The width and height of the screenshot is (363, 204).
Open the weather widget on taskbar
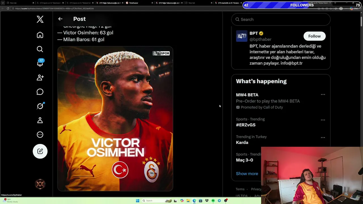coord(11,200)
